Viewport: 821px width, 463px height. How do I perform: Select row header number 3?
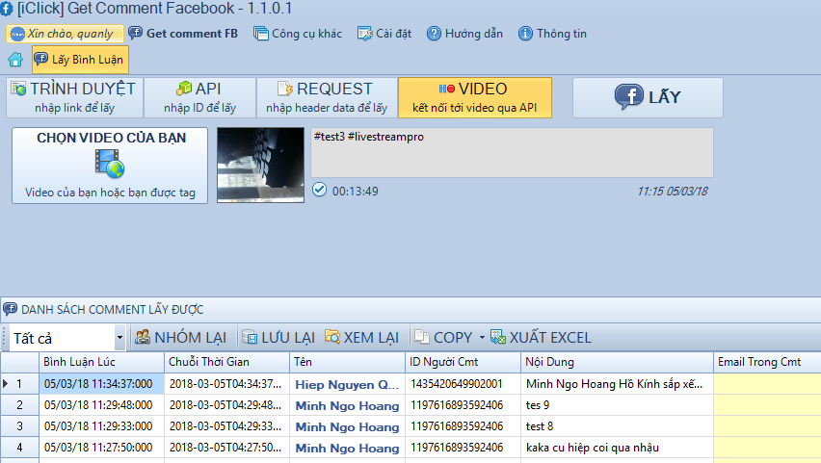[x=19, y=426]
